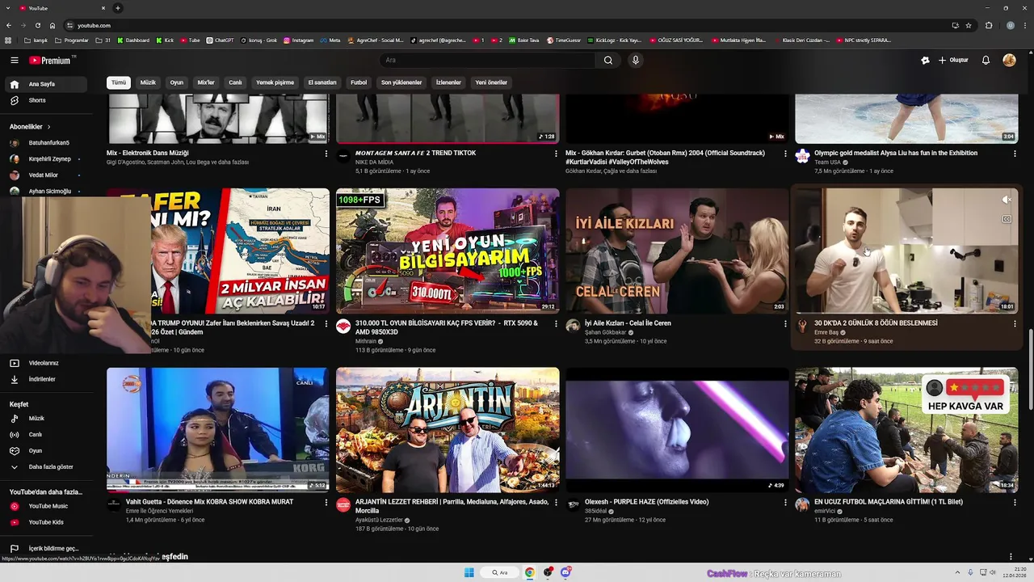Select the Yemek pişirme filter chip

click(x=275, y=82)
